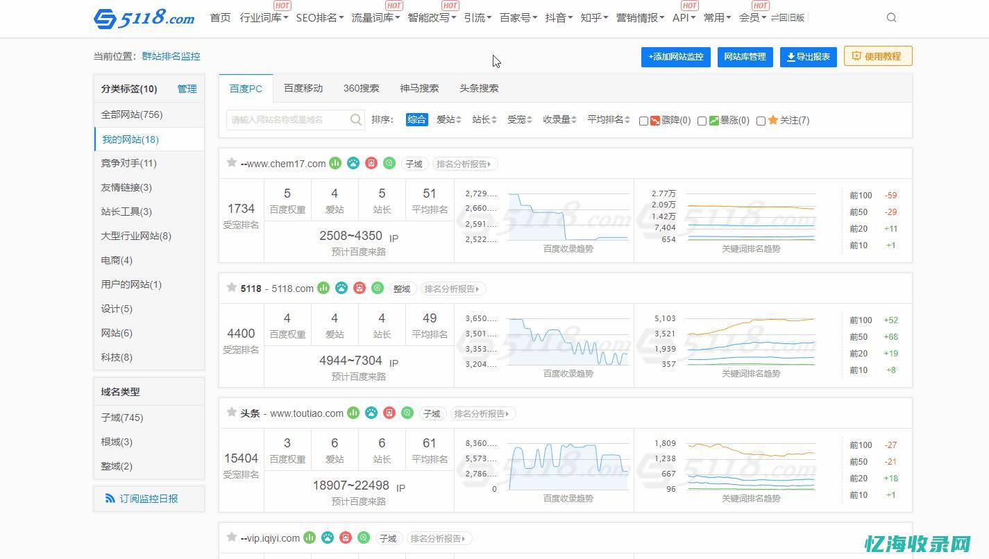Click the 5118.com logo
This screenshot has width=989, height=559.
tap(144, 17)
